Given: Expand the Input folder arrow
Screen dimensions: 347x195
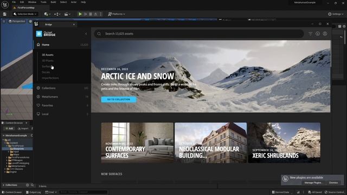Looking at the screenshot, I should click(9, 152).
